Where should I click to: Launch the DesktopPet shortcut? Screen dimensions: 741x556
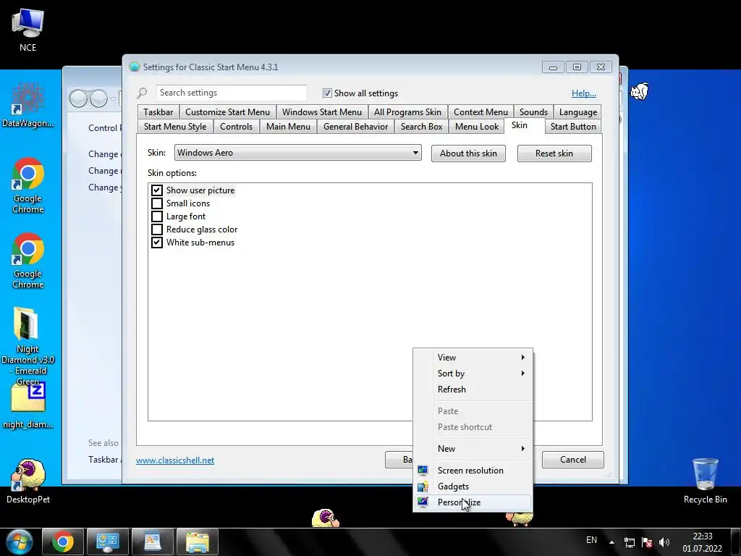click(28, 480)
